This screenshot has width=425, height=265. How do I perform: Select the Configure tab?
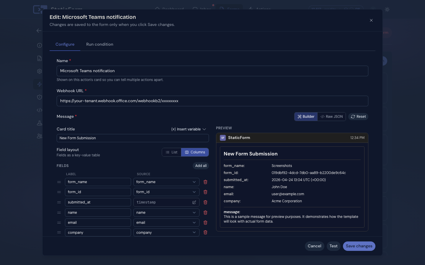pos(65,44)
